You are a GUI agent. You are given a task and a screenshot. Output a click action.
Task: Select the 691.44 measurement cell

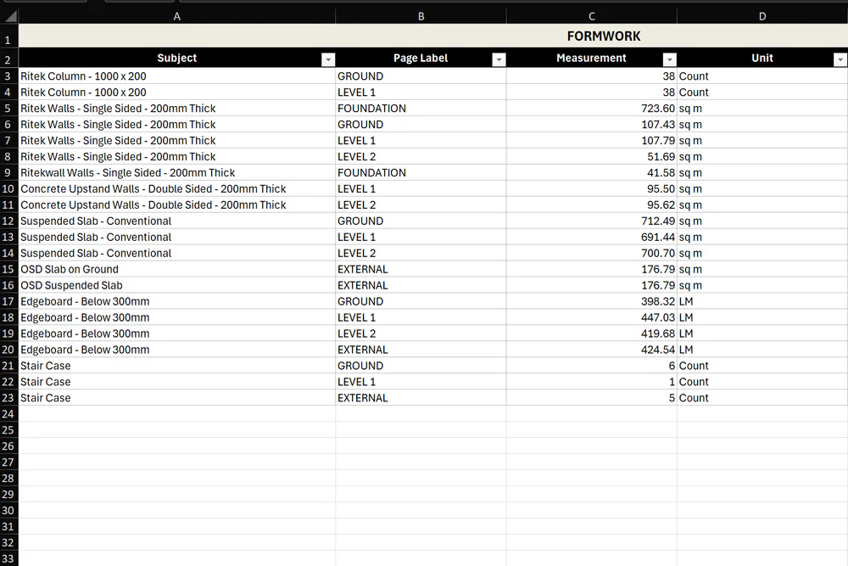pos(592,237)
